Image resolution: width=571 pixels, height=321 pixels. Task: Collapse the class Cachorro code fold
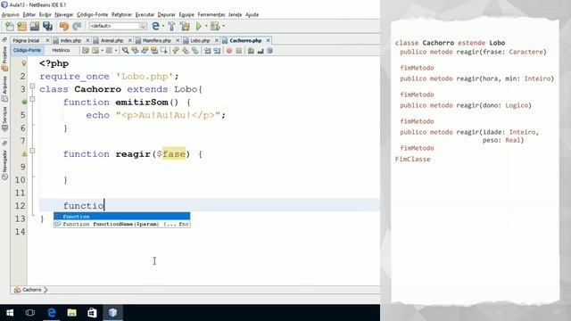pyautogui.click(x=32, y=86)
